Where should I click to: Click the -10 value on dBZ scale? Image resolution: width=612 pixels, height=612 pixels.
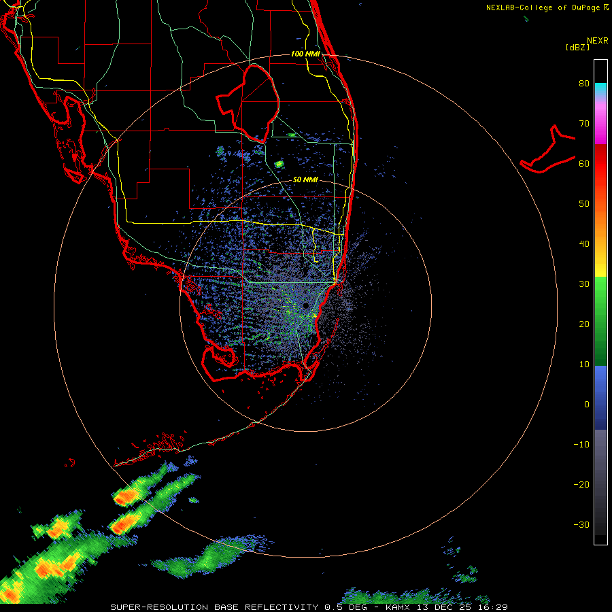581,445
